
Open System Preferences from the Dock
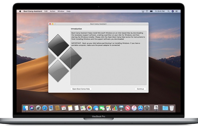coord(147,108)
